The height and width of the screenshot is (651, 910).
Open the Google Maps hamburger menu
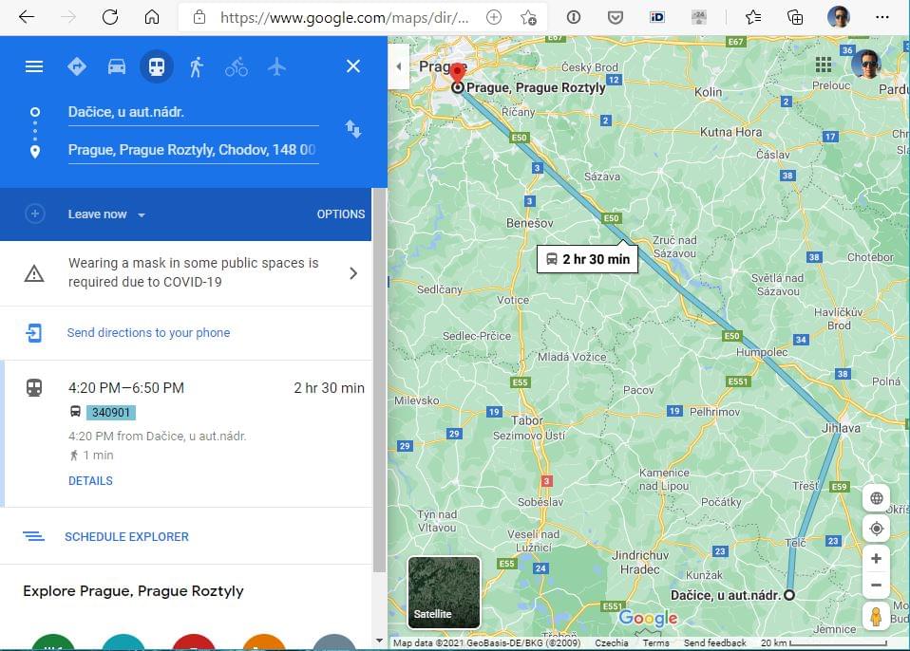[34, 66]
